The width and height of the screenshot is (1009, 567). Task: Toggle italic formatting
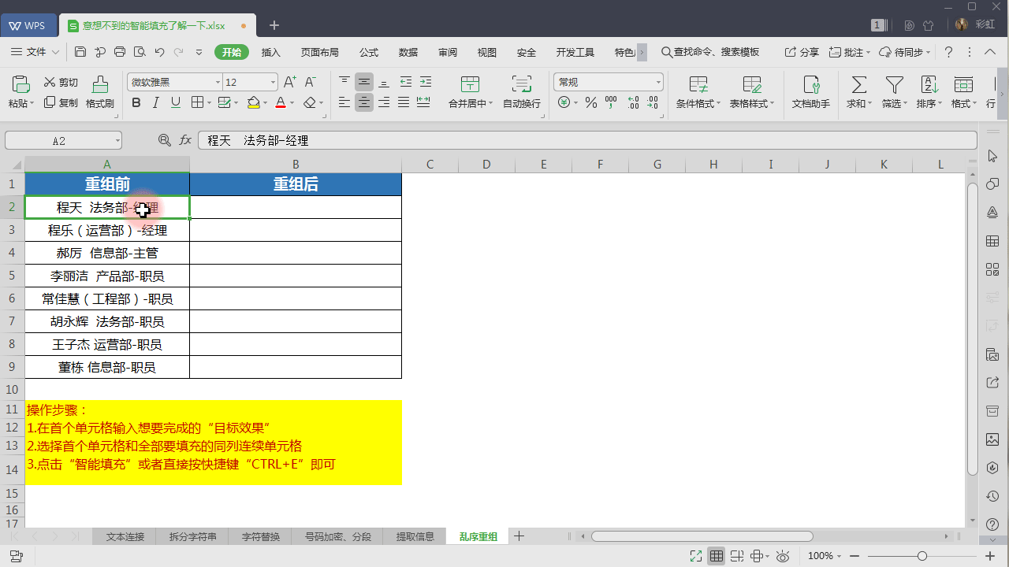tap(155, 103)
